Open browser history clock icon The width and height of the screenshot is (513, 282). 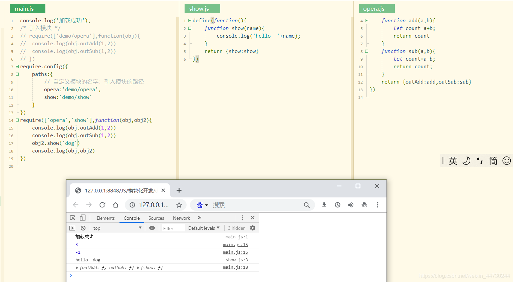(337, 205)
